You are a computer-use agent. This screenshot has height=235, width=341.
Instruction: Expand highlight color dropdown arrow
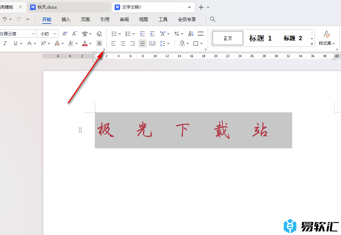77,44
